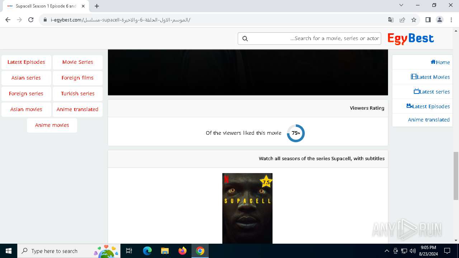Click the red Latest Episodes button
The width and height of the screenshot is (459, 258).
tap(26, 62)
